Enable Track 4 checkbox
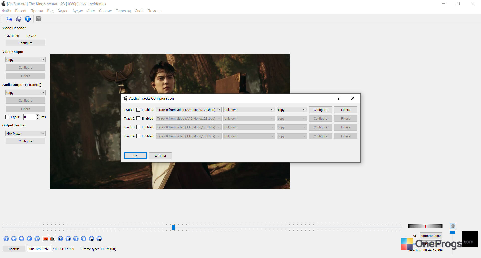 138,136
